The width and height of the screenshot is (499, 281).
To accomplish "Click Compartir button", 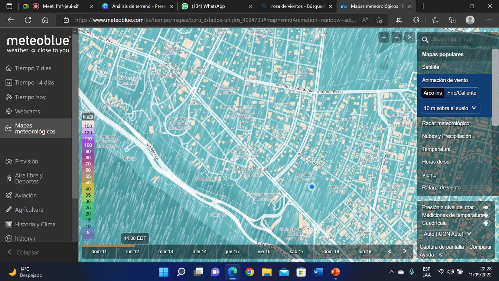I will click(x=480, y=247).
